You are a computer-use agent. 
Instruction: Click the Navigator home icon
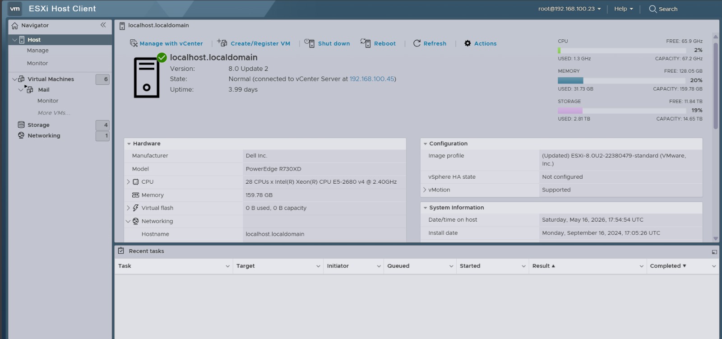coord(15,26)
